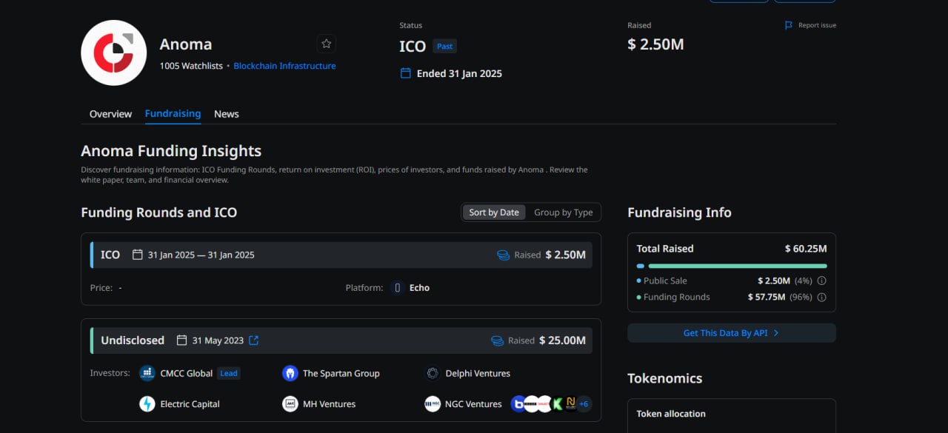Click the "Price: -" field in ICO round

tap(106, 287)
